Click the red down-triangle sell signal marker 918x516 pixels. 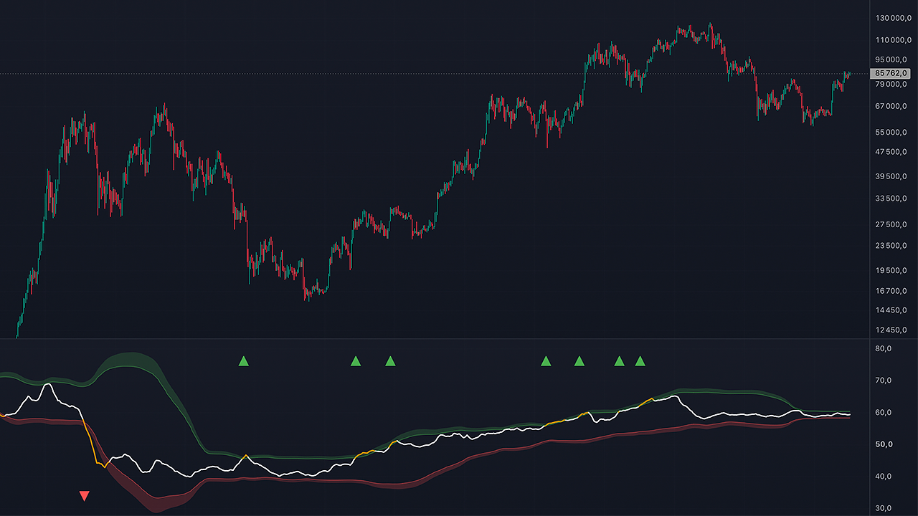85,495
